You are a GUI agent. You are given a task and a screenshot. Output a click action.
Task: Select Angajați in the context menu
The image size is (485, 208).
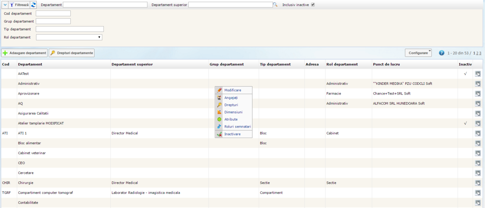click(x=231, y=98)
